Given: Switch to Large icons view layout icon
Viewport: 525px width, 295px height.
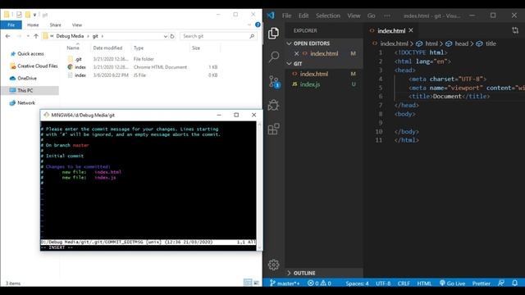Looking at the screenshot, I should [x=257, y=283].
